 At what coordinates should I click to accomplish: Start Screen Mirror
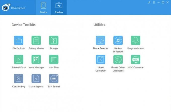tap(19, 59)
